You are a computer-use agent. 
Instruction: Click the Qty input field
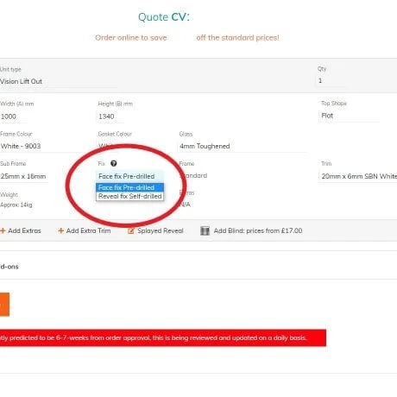[x=331, y=80]
